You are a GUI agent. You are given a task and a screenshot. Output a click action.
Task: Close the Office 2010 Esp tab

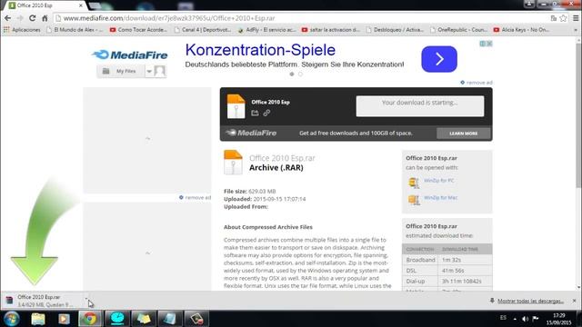coord(81,5)
